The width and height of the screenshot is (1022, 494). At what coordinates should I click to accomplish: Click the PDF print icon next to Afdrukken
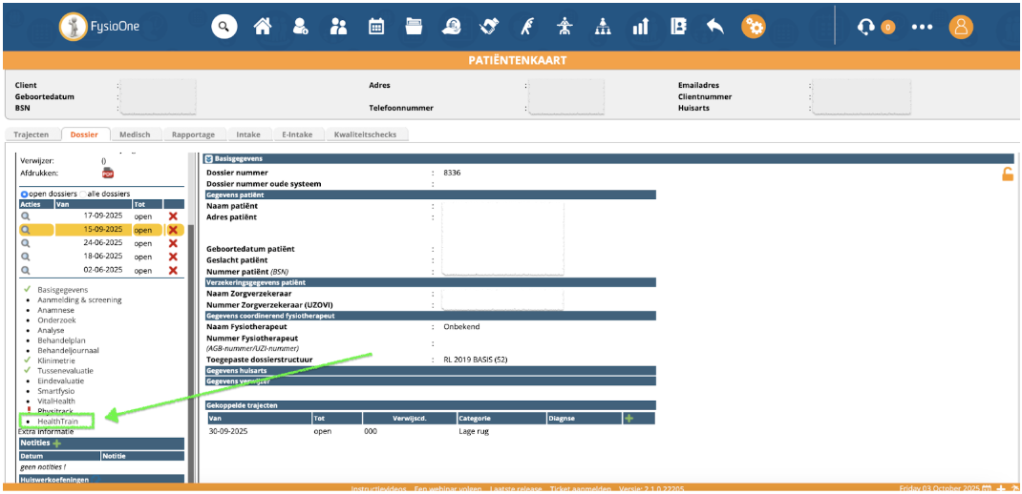[108, 174]
